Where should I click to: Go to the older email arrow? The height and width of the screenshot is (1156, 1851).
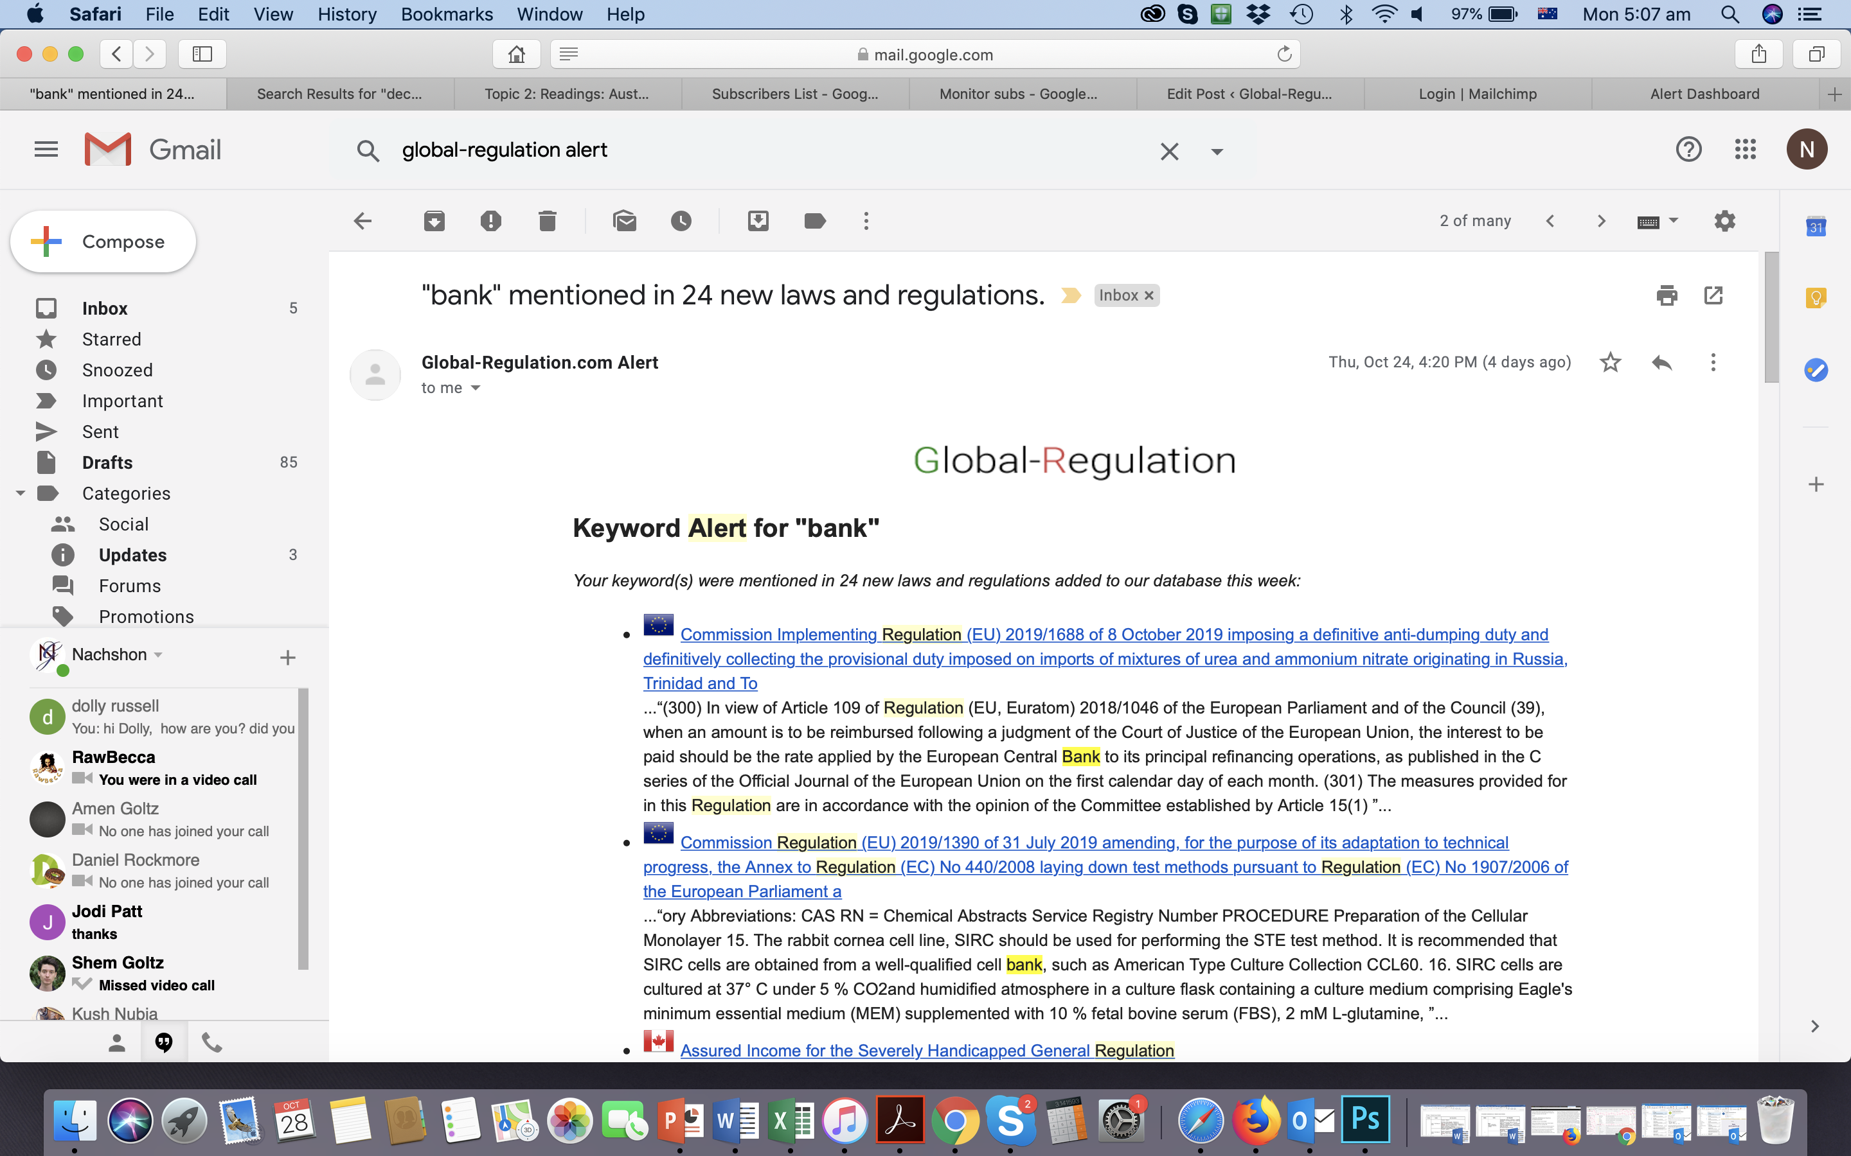1601,222
